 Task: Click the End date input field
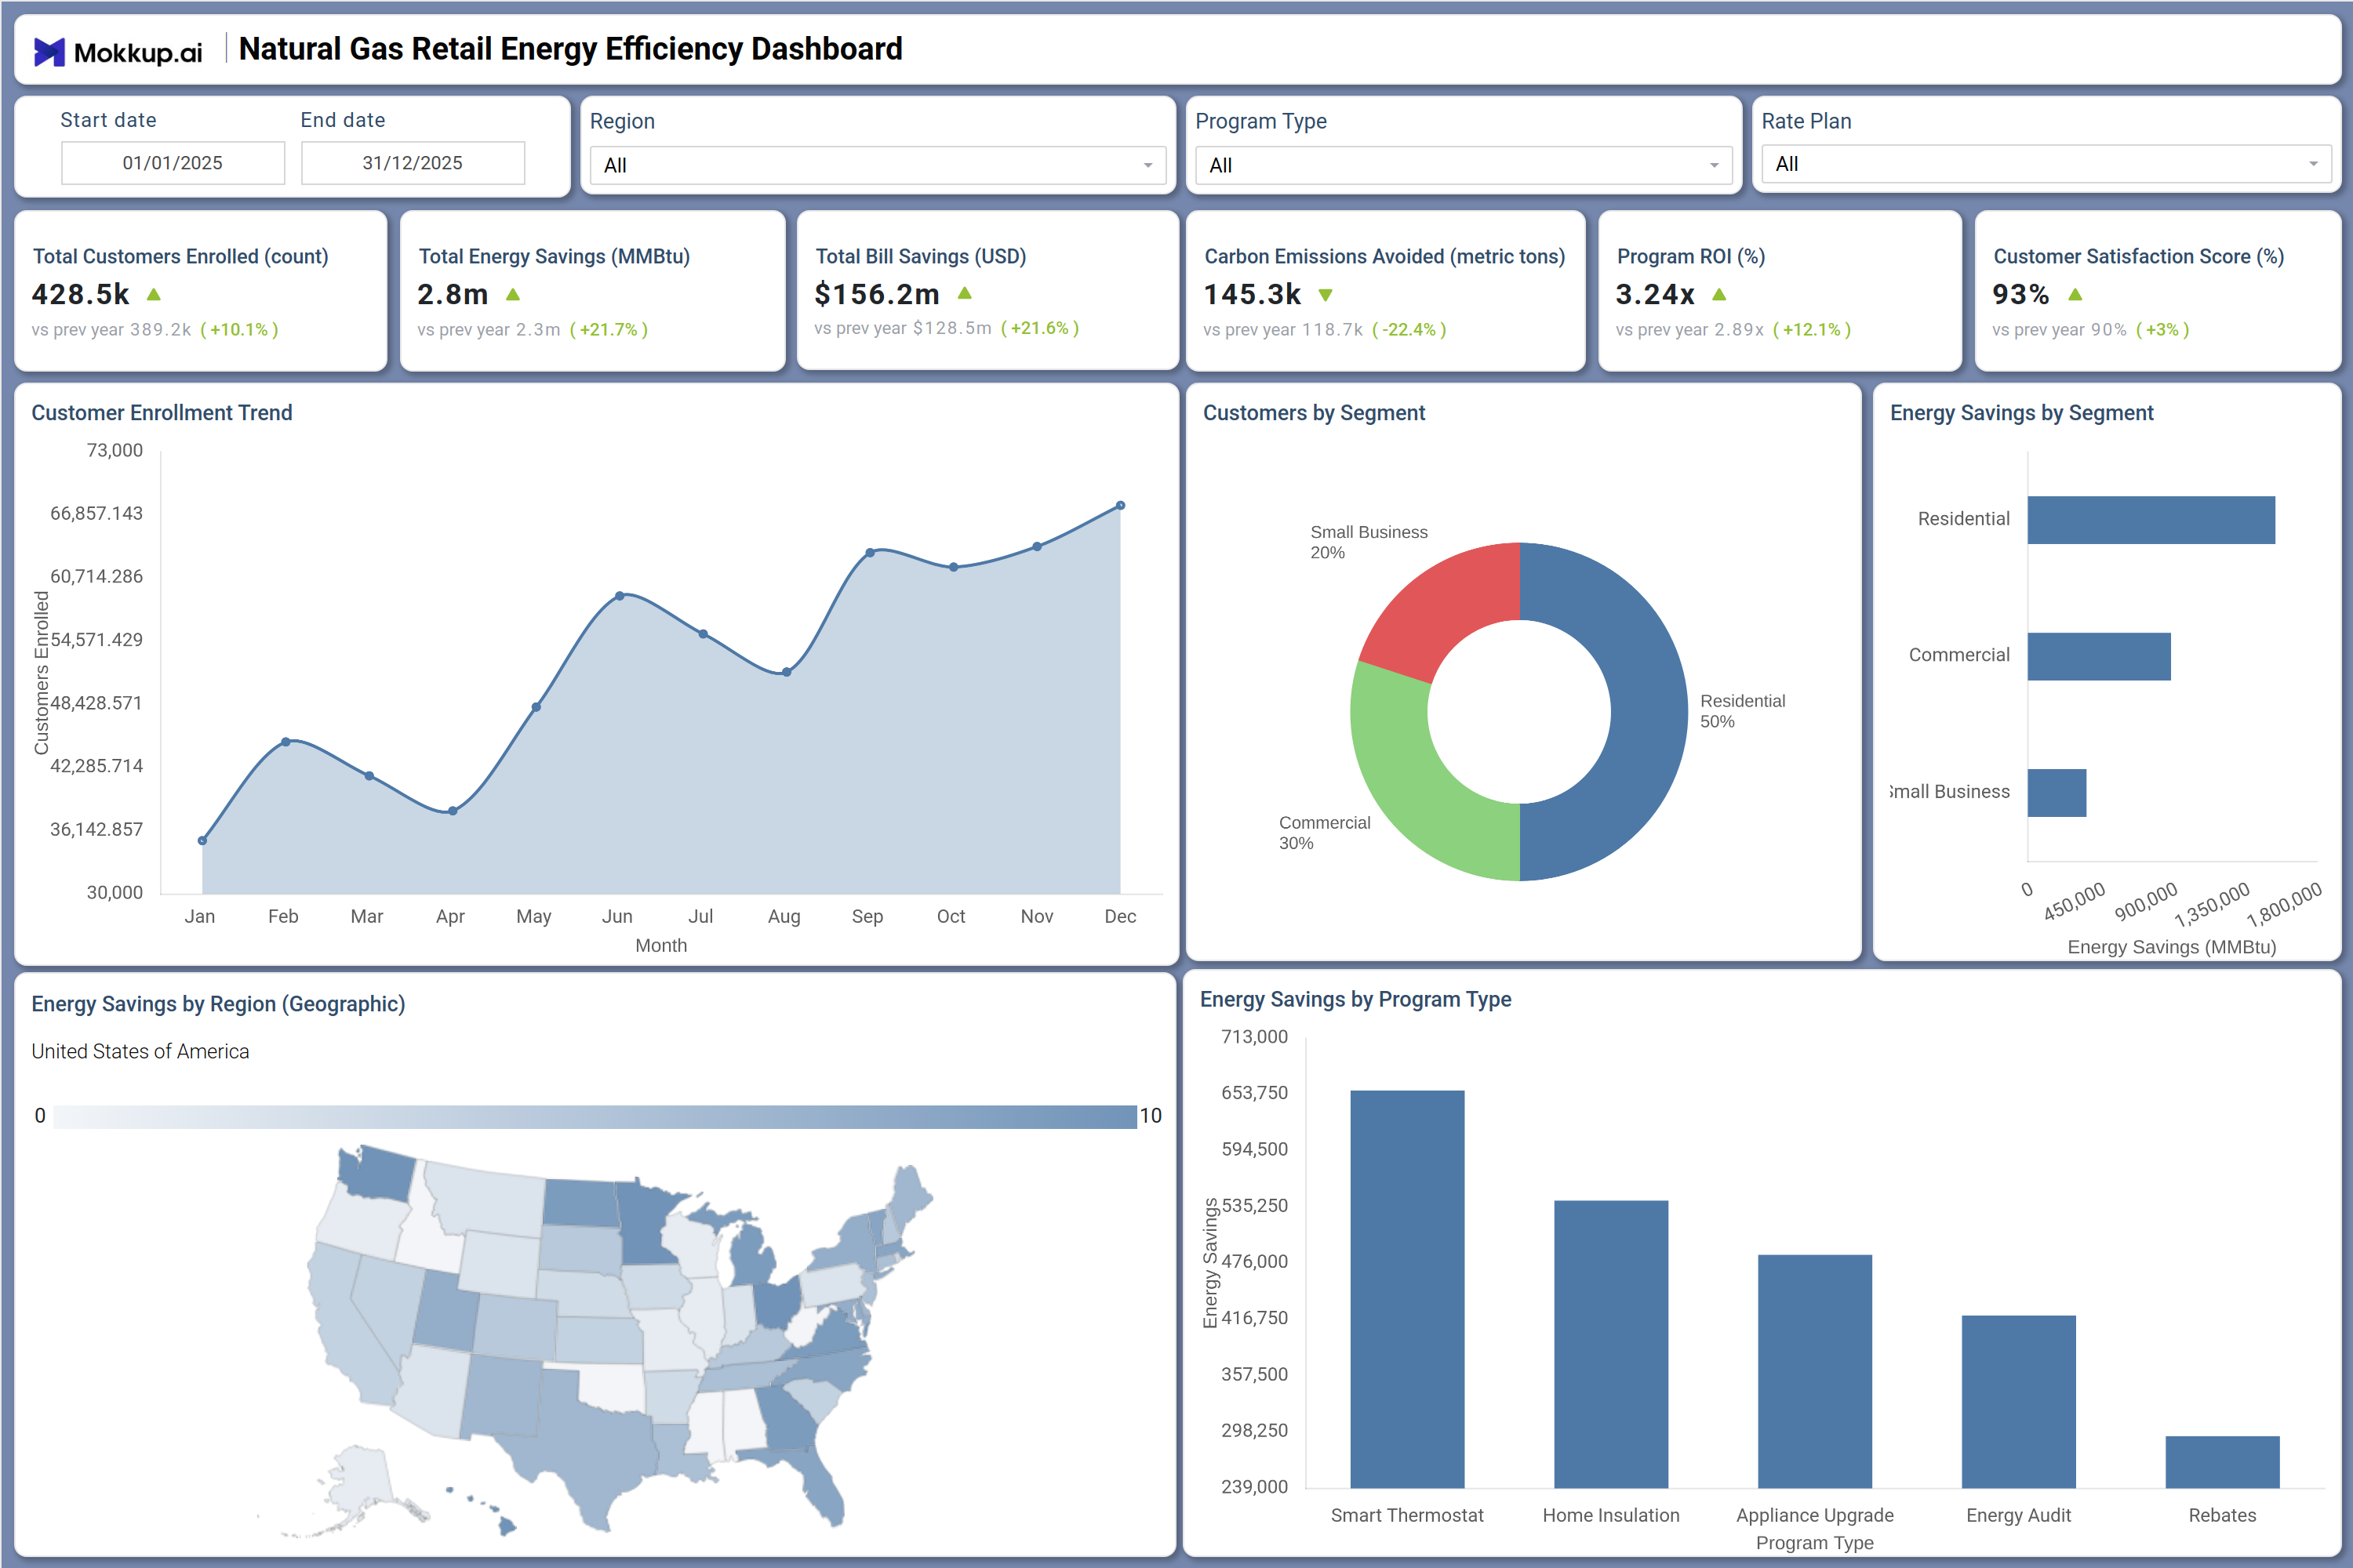pos(413,163)
